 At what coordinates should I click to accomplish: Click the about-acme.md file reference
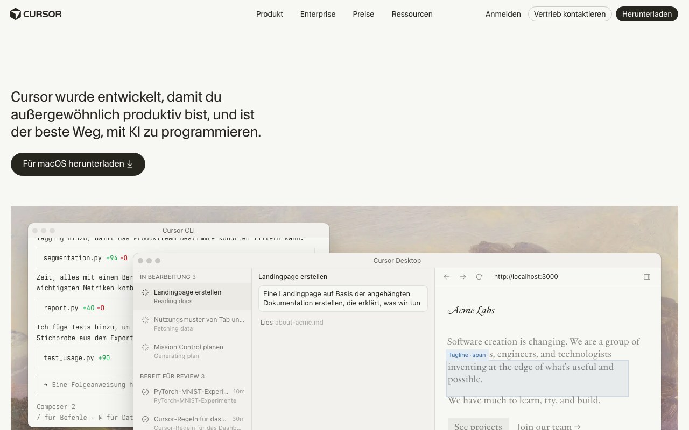(299, 322)
